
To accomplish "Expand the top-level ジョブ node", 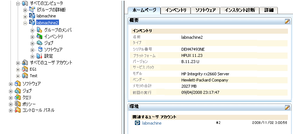I will 11,91.
